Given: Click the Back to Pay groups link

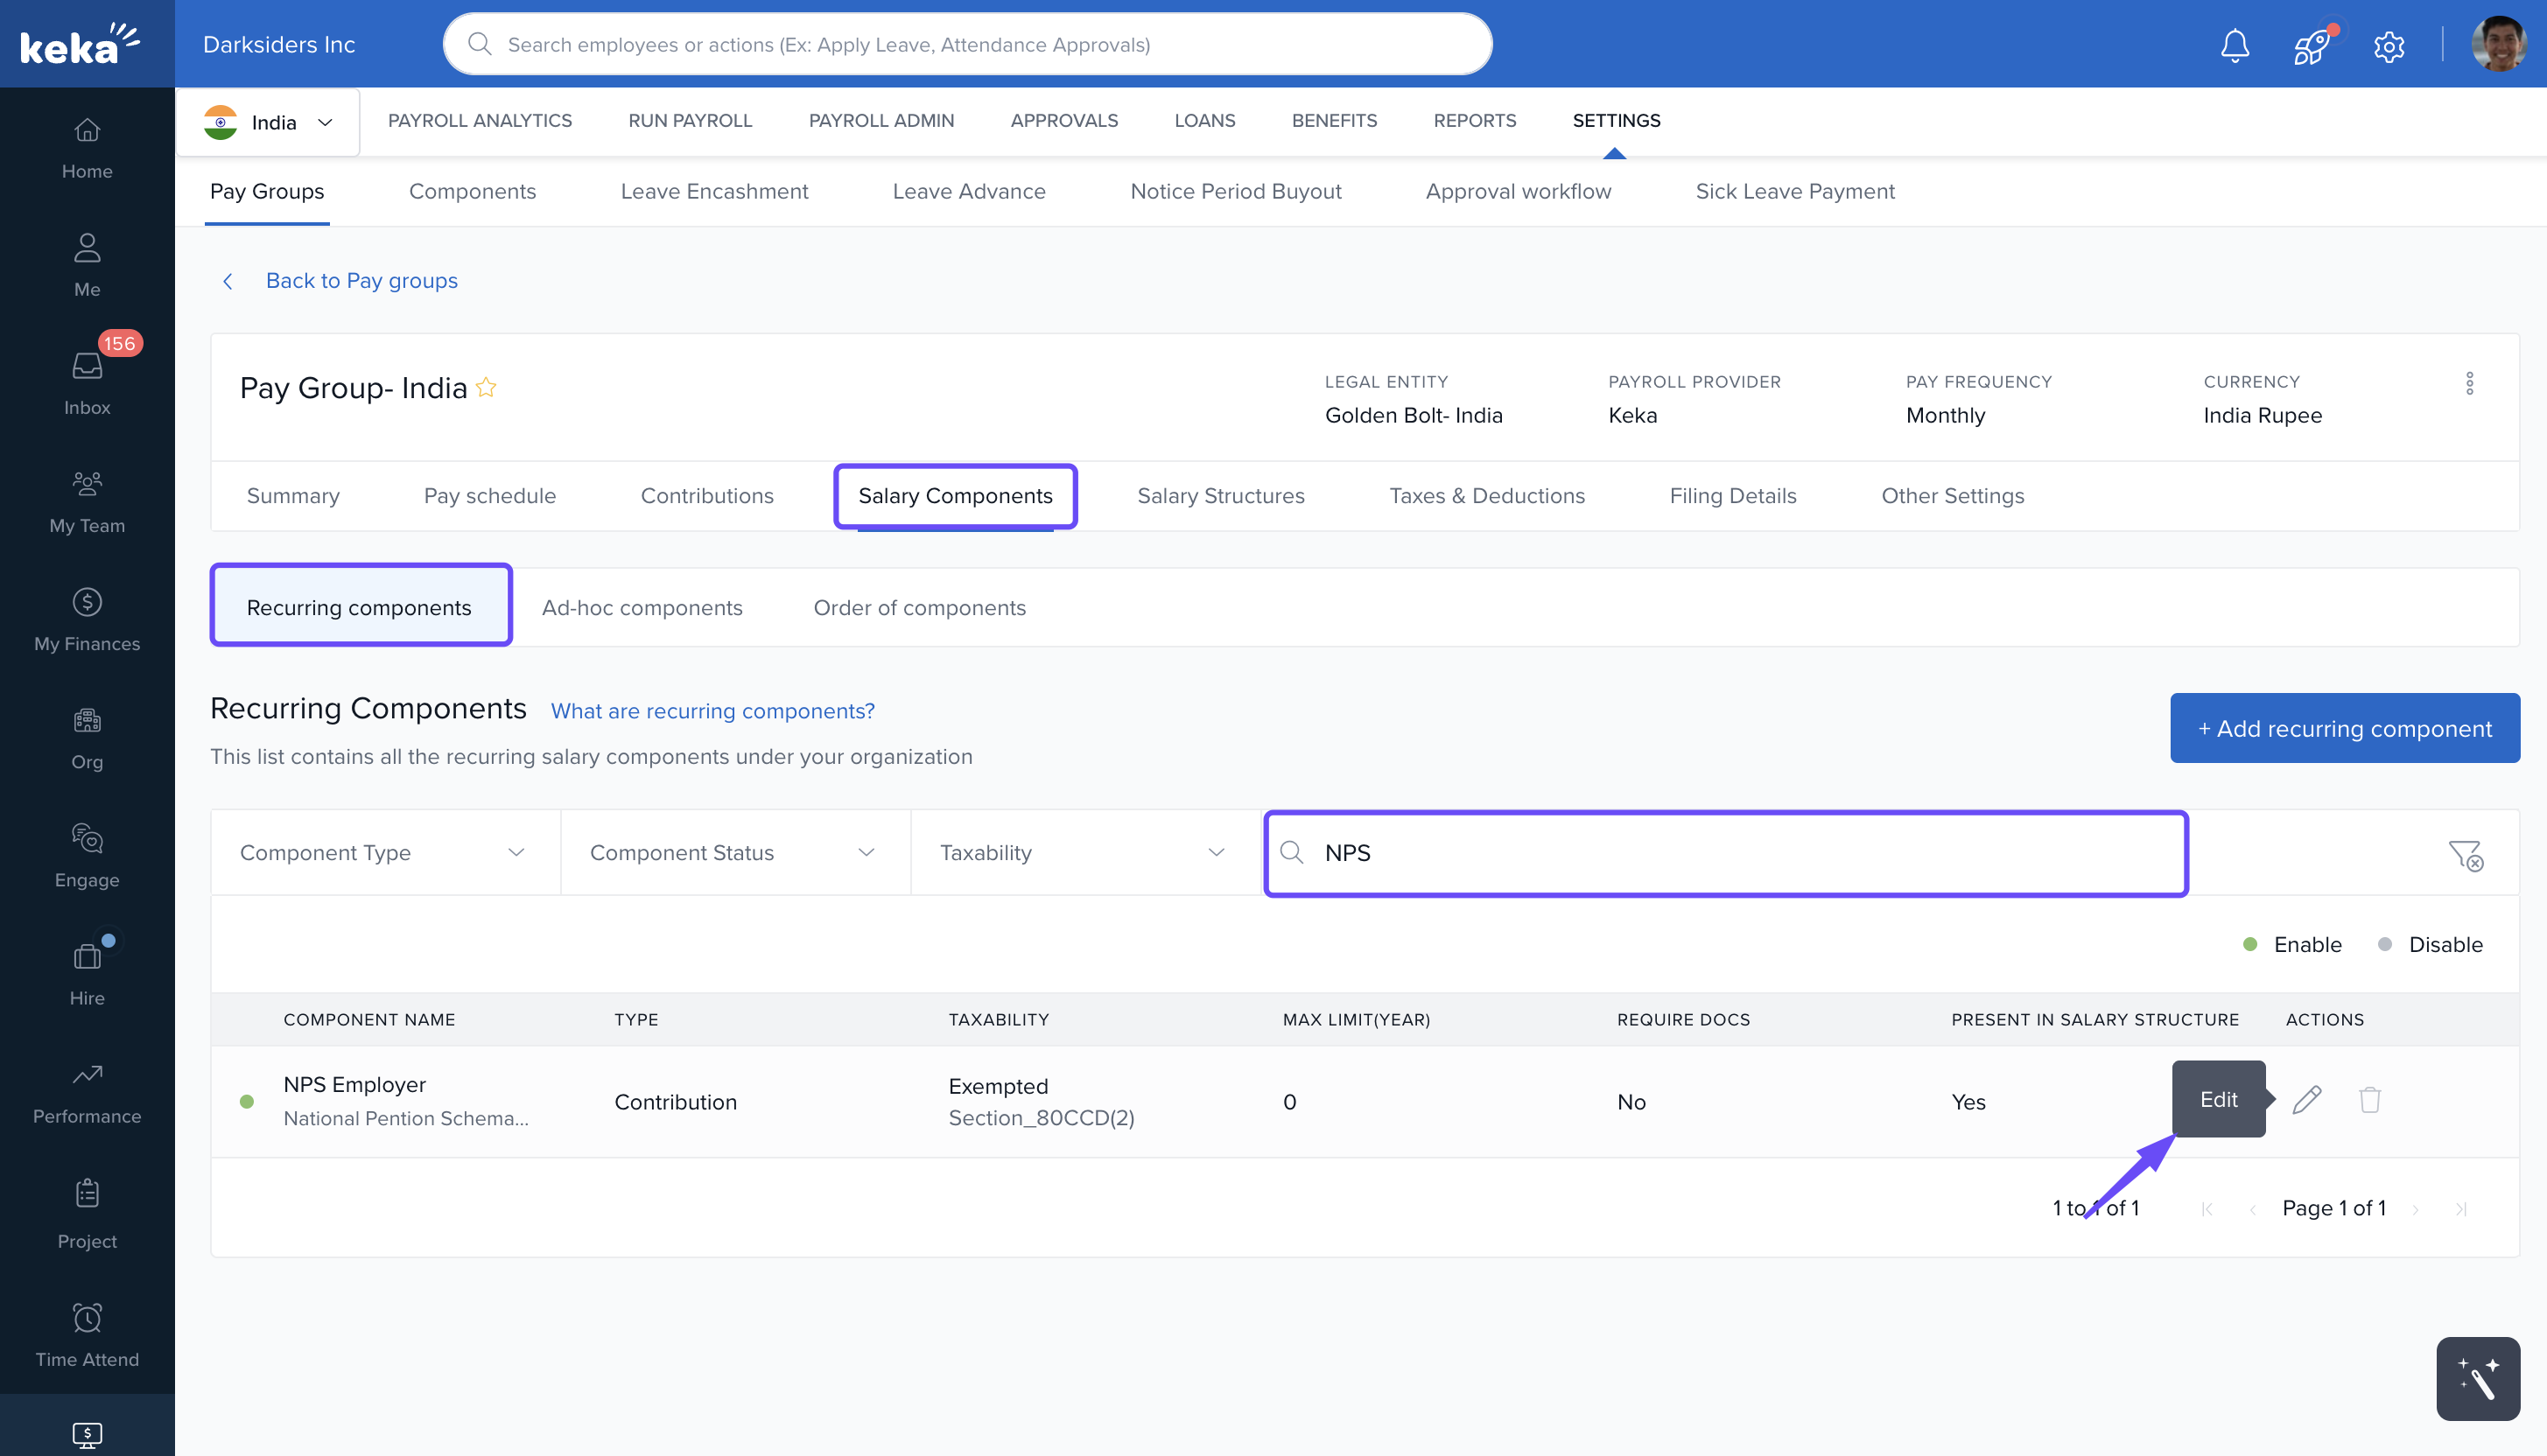Looking at the screenshot, I should pos(361,281).
